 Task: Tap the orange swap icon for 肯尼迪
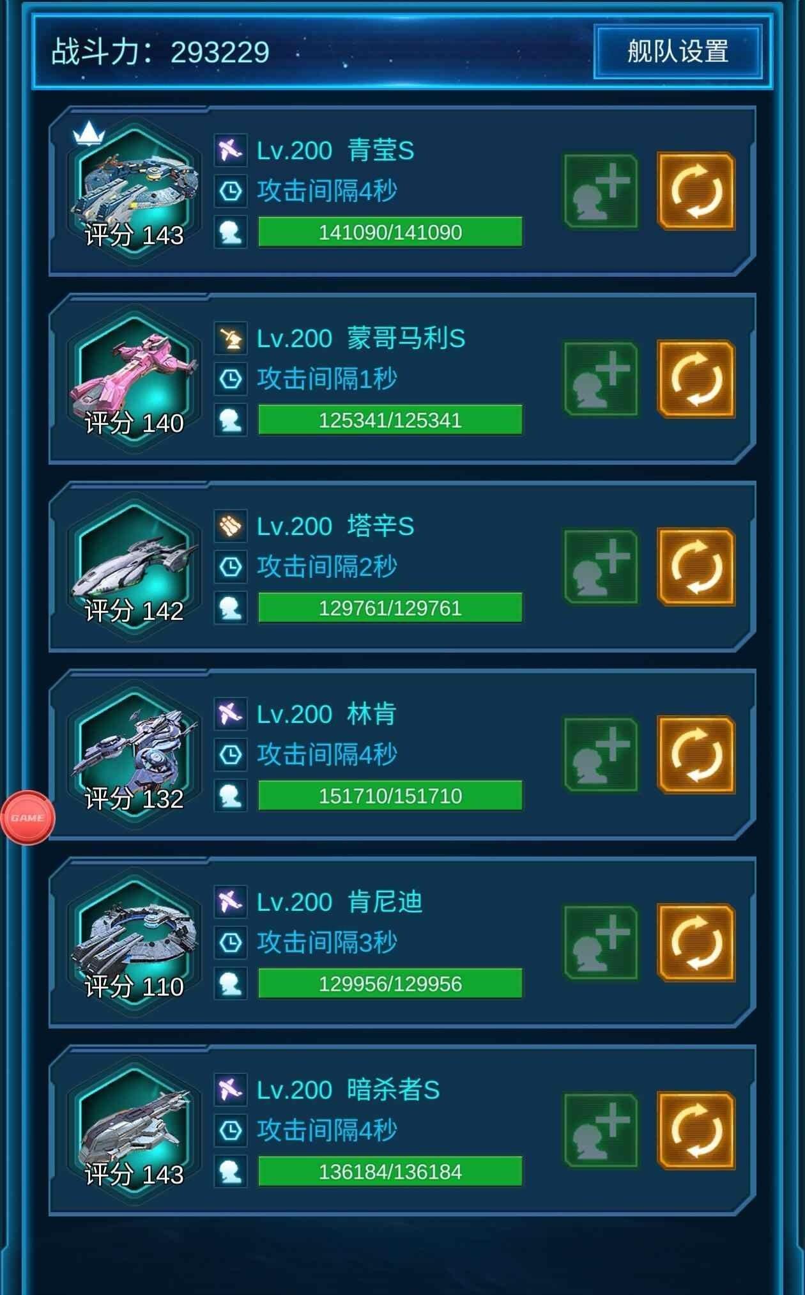click(x=696, y=943)
